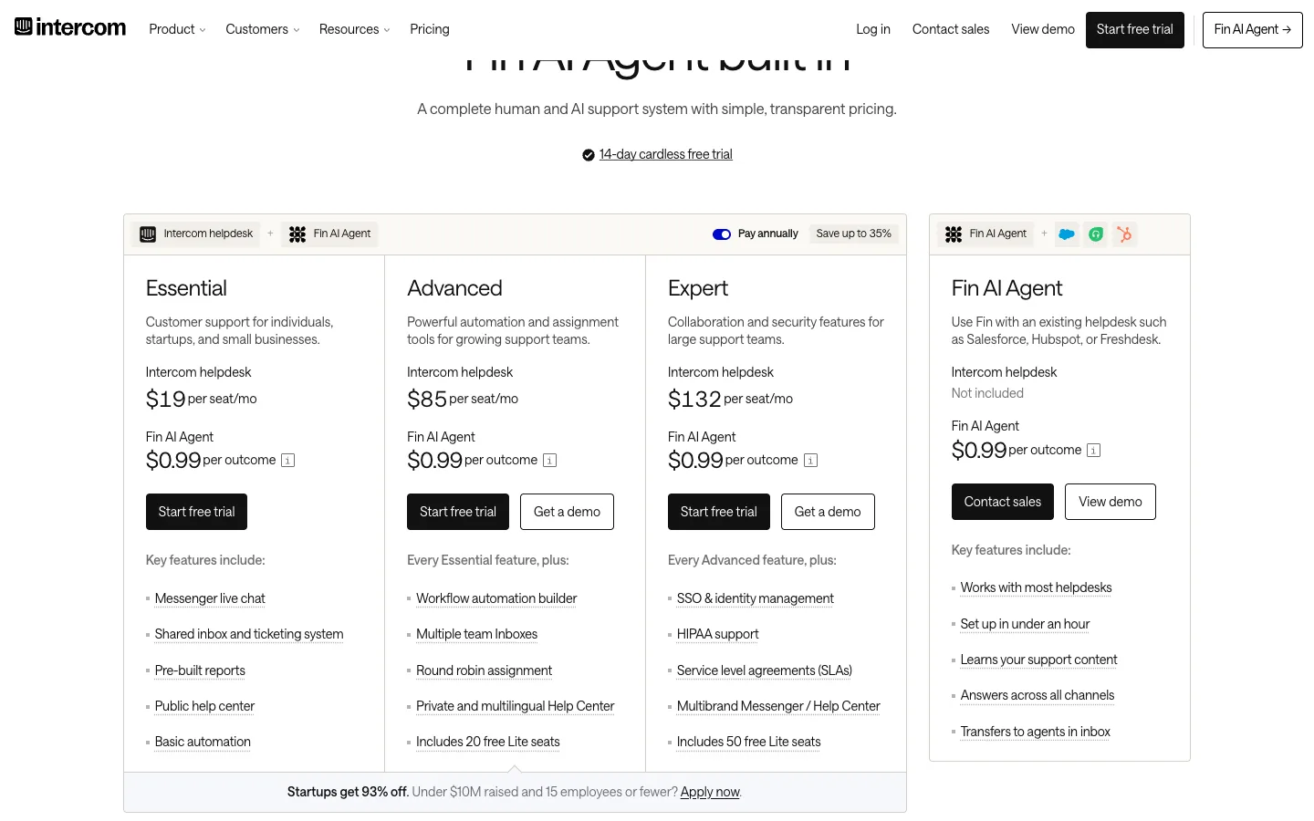Open Contact sales in the top navigation

[951, 29]
